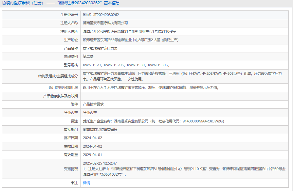
Task: Click the 产品名称 label
Action: click(71, 48)
